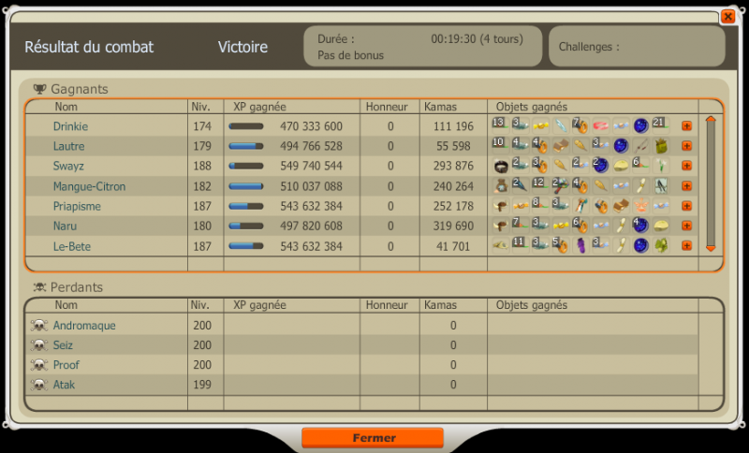Close the combat result window with X
This screenshot has width=749, height=453.
click(x=727, y=17)
